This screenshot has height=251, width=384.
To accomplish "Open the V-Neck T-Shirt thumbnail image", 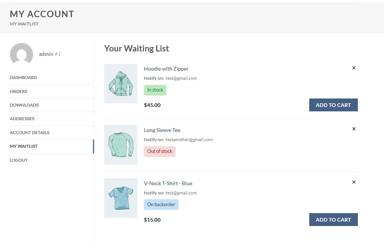I will pyautogui.click(x=121, y=198).
